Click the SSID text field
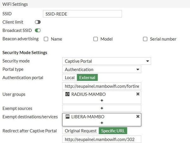The image size is (190, 143). (x=82, y=14)
